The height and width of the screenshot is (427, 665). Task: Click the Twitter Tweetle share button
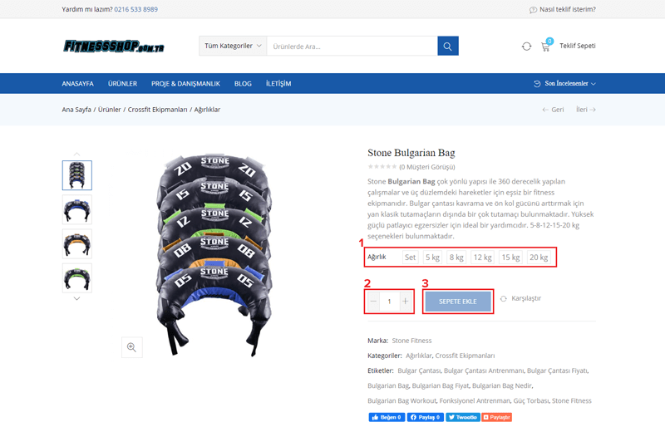463,417
